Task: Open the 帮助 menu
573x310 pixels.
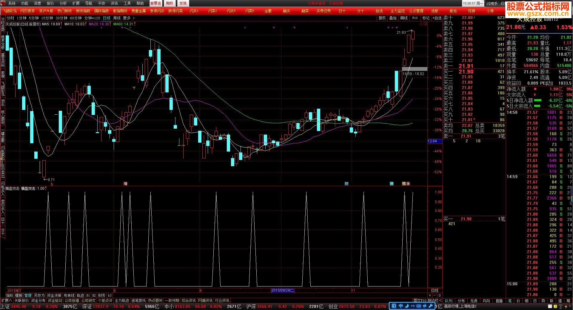Action: 140,3
